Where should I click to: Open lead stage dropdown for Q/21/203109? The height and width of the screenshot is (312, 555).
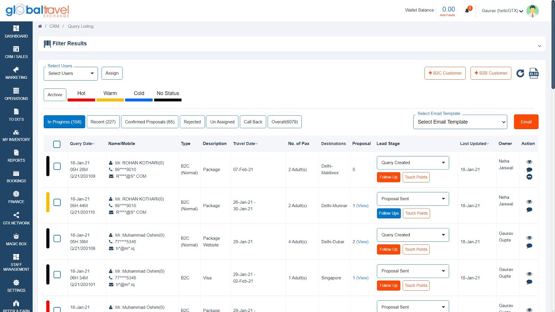[413, 163]
